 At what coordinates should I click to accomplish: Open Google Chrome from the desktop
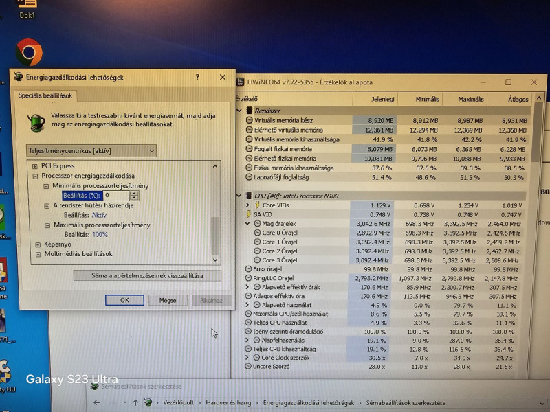29,52
